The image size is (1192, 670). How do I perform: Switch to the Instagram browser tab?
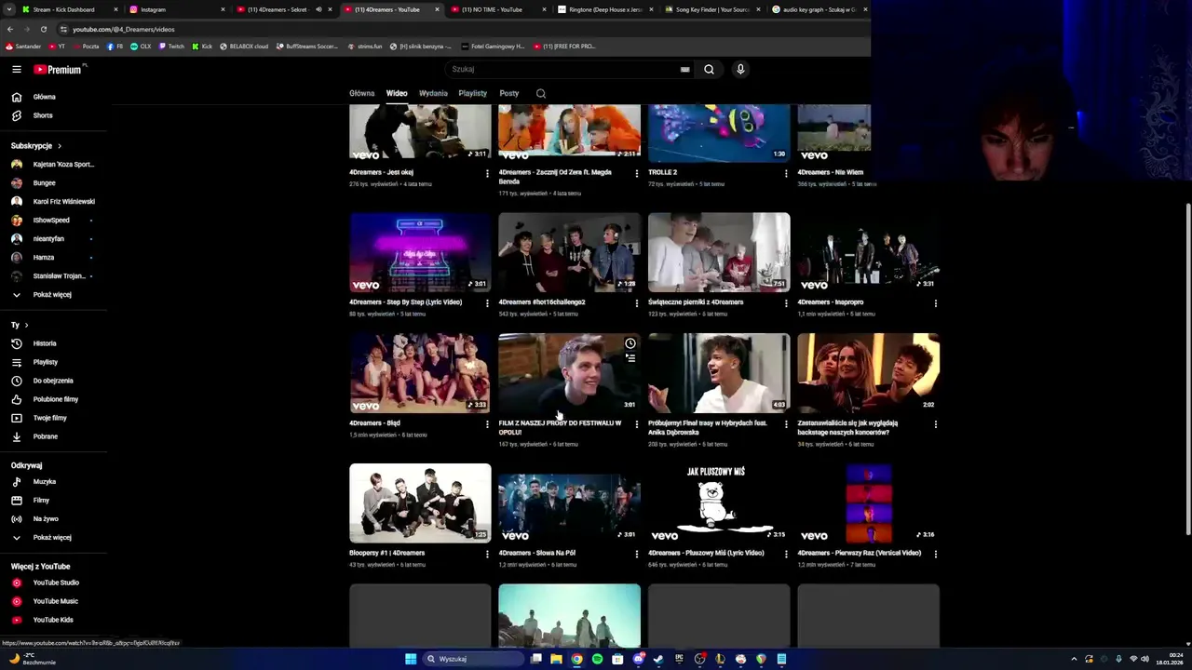(177, 9)
